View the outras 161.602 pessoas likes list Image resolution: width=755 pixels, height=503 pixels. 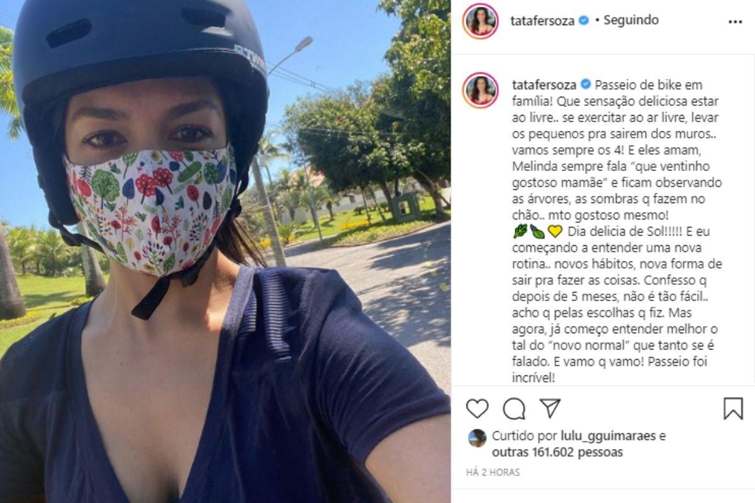pos(557,452)
